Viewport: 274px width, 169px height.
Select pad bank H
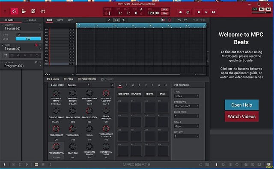166,85
